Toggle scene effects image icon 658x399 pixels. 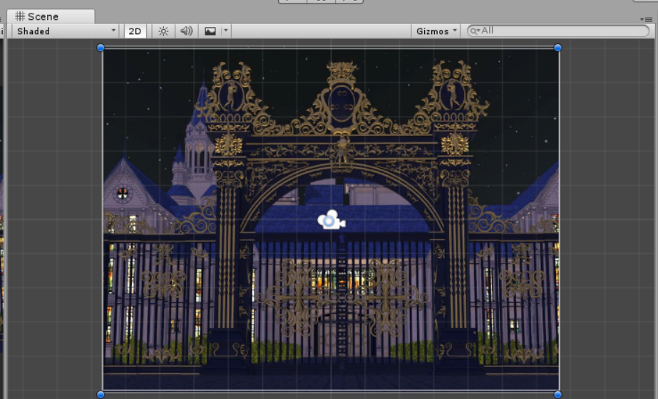click(210, 31)
